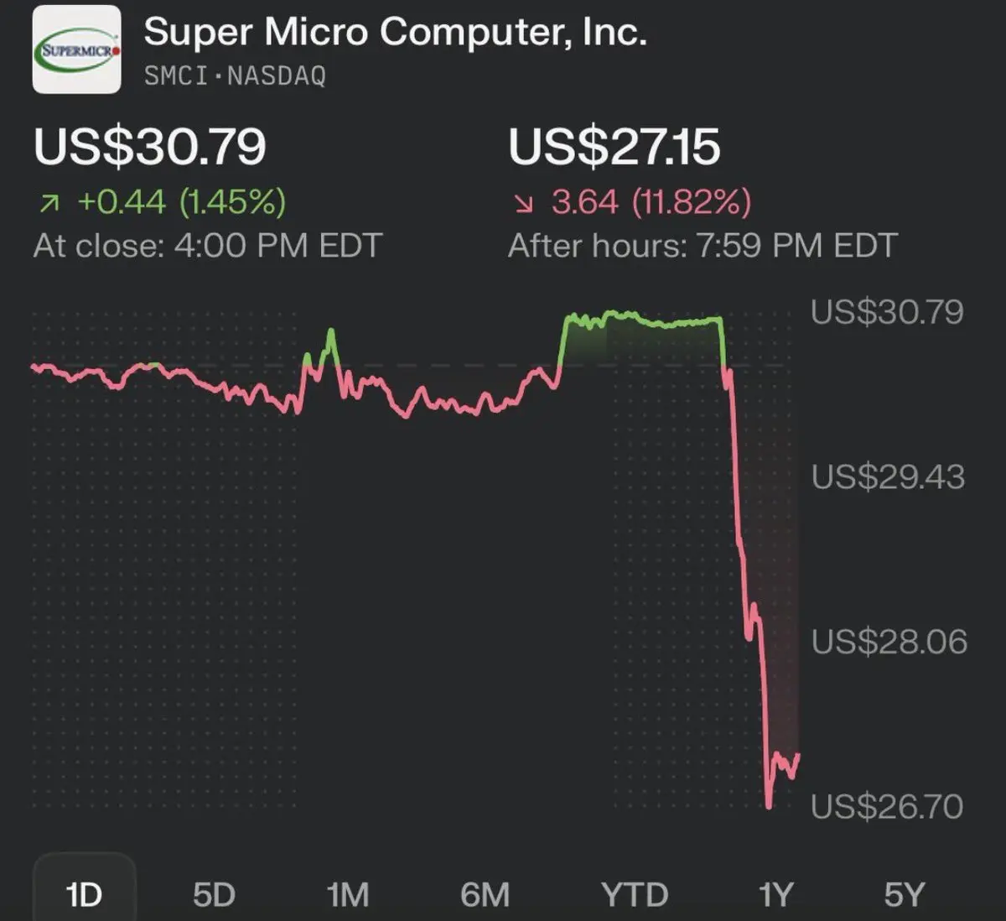Click the lowest point of the red after-hours line

tap(769, 807)
